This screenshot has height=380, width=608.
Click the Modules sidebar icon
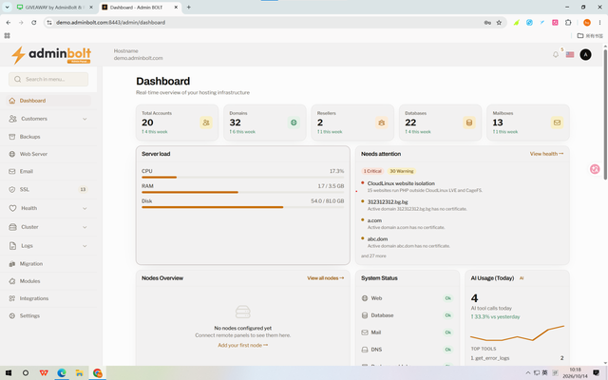12,281
